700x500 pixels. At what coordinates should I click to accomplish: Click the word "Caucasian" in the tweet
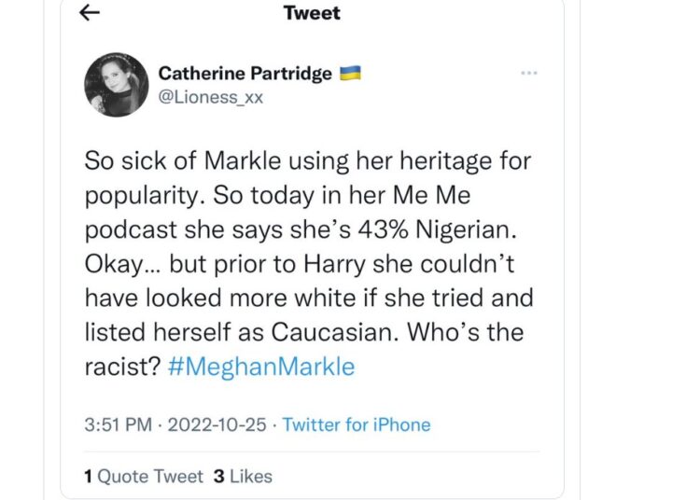coord(334,332)
